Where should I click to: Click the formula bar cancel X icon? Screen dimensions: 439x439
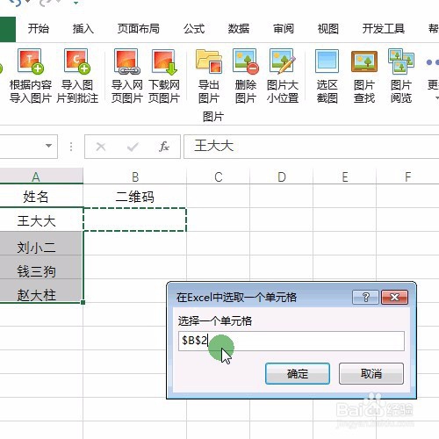coord(101,147)
